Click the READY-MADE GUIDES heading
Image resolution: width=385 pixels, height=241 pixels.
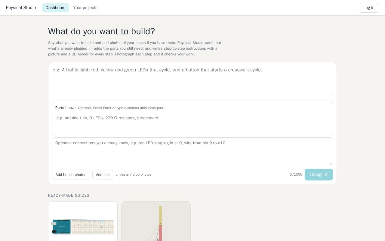click(x=69, y=196)
